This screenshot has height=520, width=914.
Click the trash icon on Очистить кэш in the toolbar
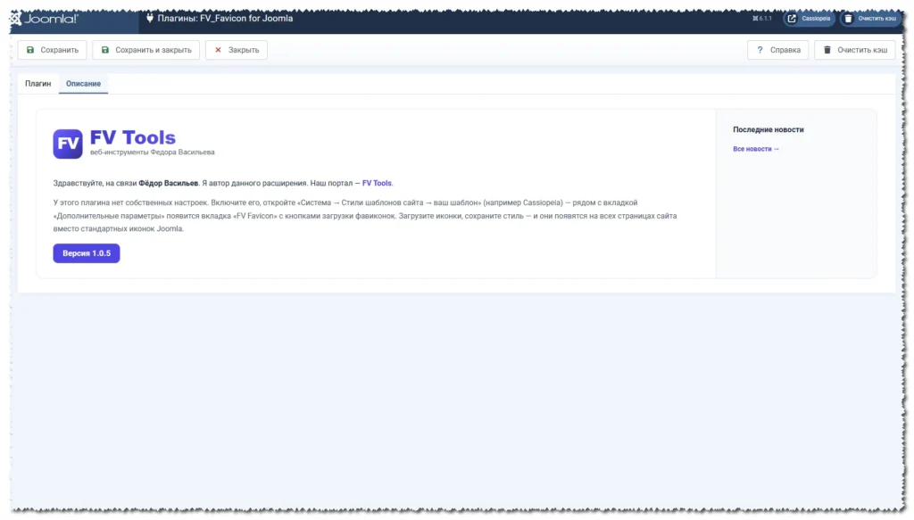coord(827,50)
